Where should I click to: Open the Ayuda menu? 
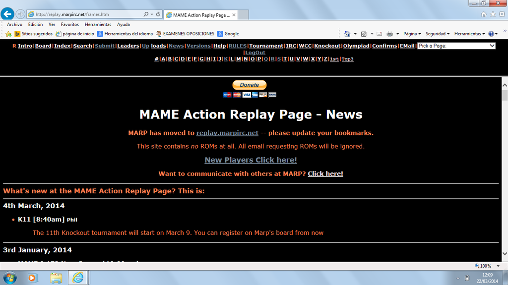pyautogui.click(x=124, y=24)
